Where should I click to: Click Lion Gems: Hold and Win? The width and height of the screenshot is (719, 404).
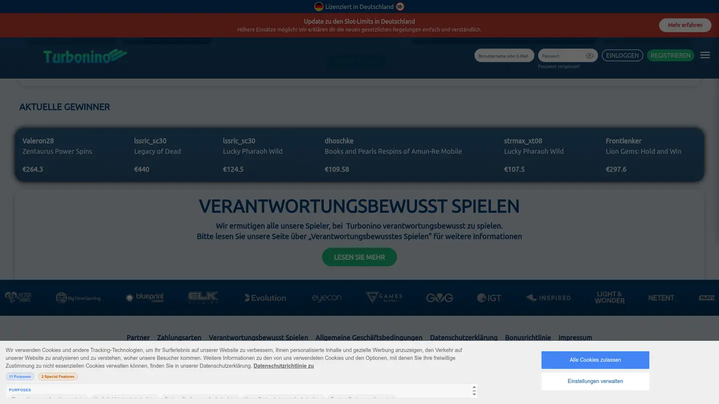click(644, 151)
